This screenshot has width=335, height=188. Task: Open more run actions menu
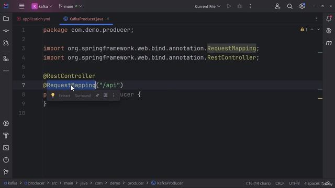click(x=250, y=6)
